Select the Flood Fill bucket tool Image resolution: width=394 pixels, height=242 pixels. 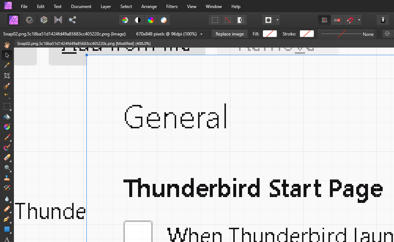point(7,117)
